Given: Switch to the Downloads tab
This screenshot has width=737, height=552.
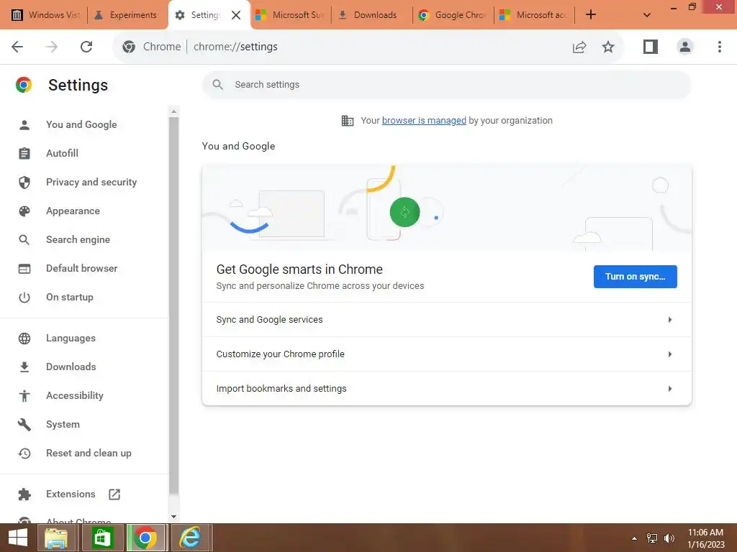Looking at the screenshot, I should (371, 15).
